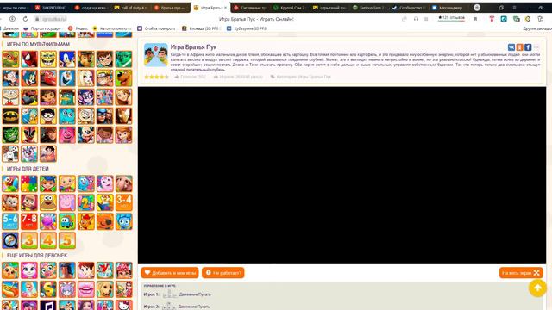Open the more sharing options ellipsis
Screen dimensions: 552x310
pos(536,47)
